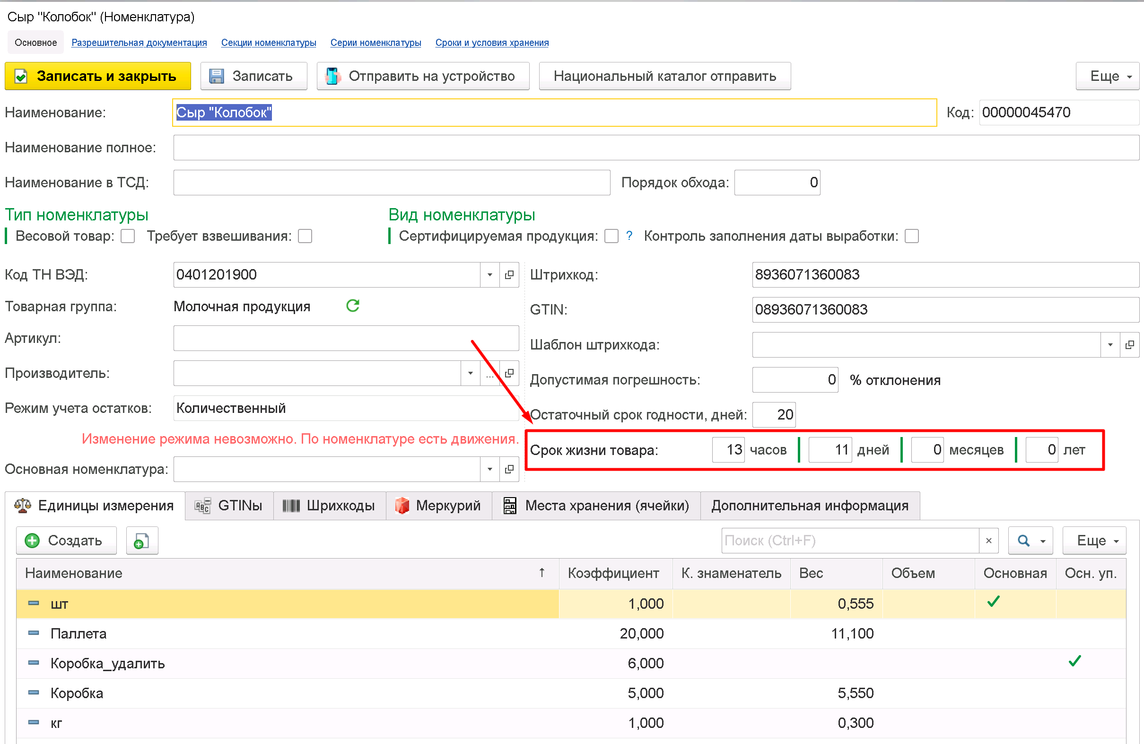Click the Допустимая погрешность field
This screenshot has width=1144, height=744.
pos(795,380)
